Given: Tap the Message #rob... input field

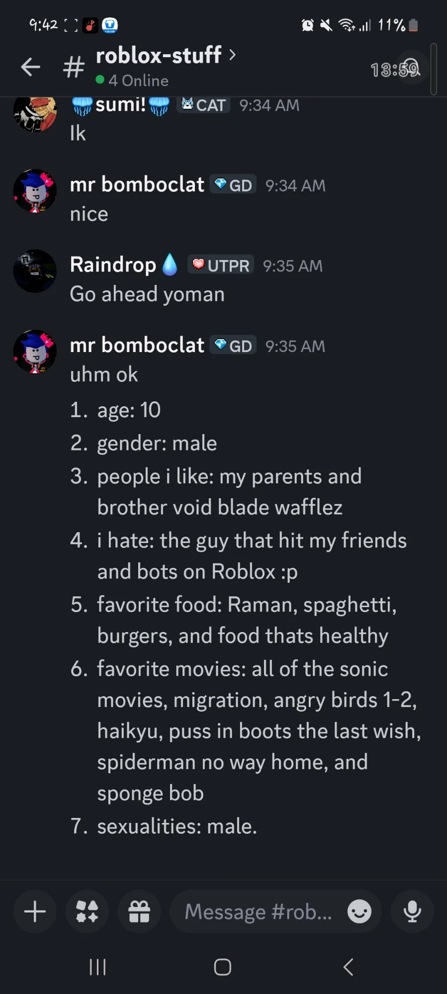Looking at the screenshot, I should [x=259, y=911].
